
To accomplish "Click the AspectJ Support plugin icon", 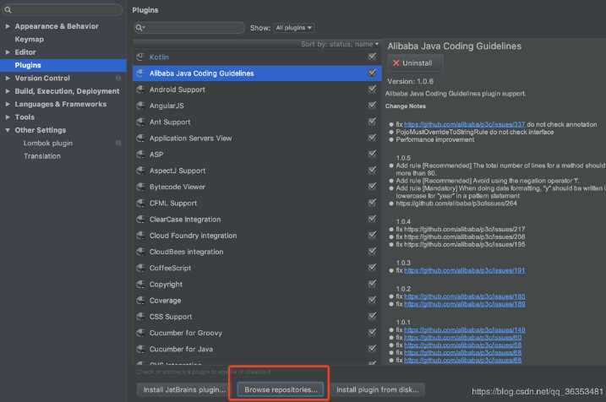I will (140, 171).
